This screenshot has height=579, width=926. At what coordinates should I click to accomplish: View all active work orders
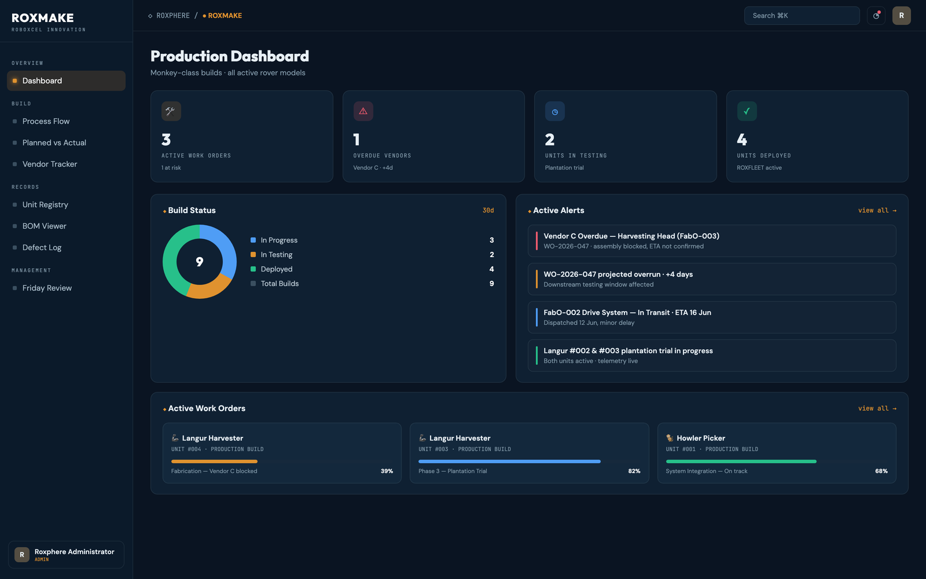click(877, 408)
